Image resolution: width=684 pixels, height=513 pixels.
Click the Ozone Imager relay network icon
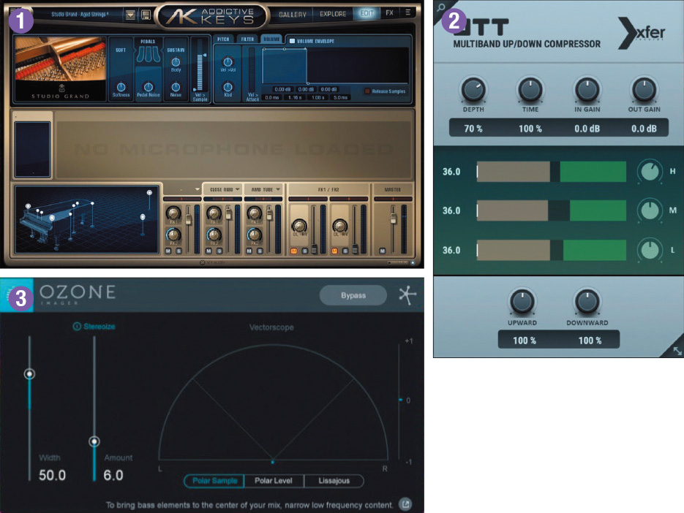(x=407, y=295)
